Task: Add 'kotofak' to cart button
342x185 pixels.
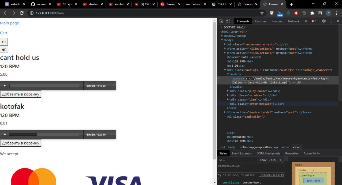Action: click(x=21, y=143)
